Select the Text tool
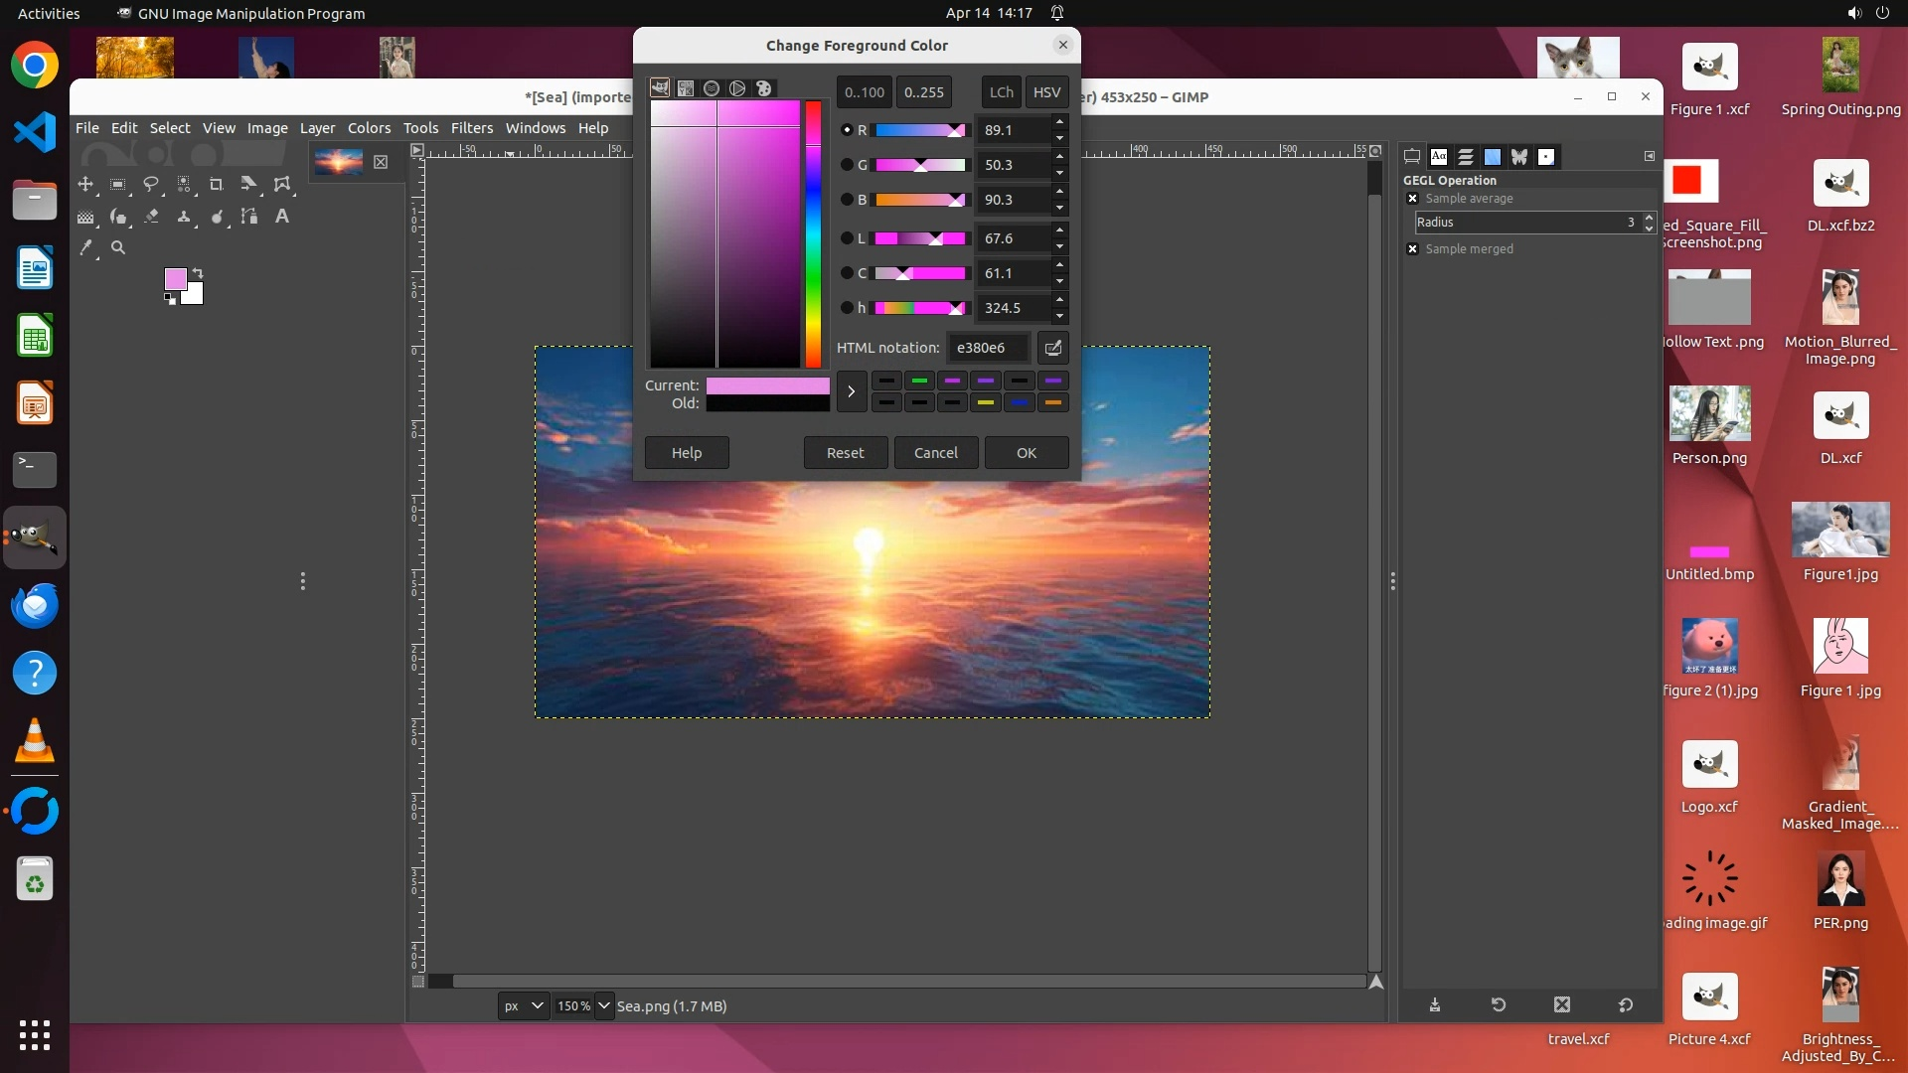1908x1073 pixels. coord(282,217)
